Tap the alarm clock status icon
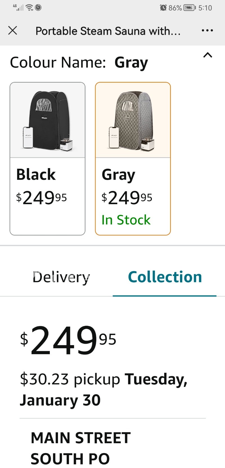Image resolution: width=225 pixels, height=468 pixels. [x=163, y=8]
